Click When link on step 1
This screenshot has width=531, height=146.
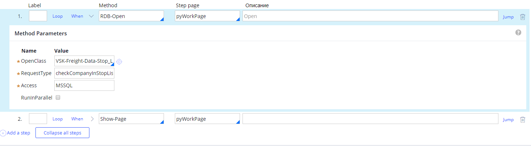click(77, 16)
